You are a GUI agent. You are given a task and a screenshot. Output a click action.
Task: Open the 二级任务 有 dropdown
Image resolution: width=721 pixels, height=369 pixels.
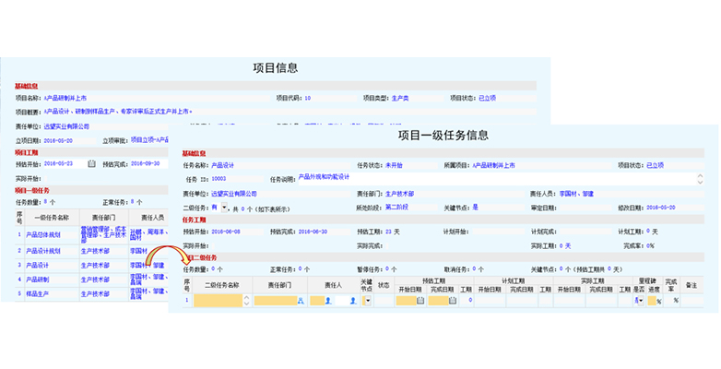[x=223, y=208]
